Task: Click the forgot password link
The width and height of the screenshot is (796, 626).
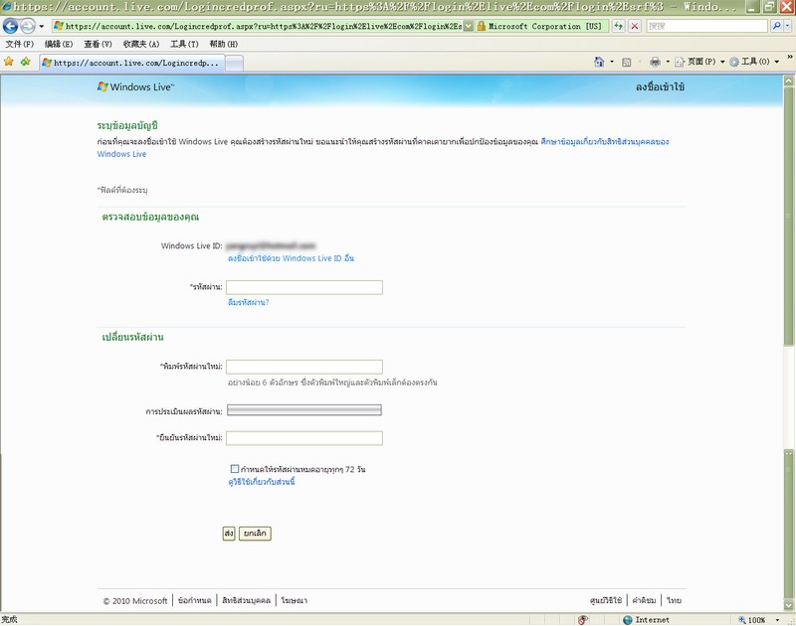Action: pos(248,303)
